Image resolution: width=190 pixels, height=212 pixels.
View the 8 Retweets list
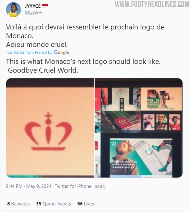[19, 204]
